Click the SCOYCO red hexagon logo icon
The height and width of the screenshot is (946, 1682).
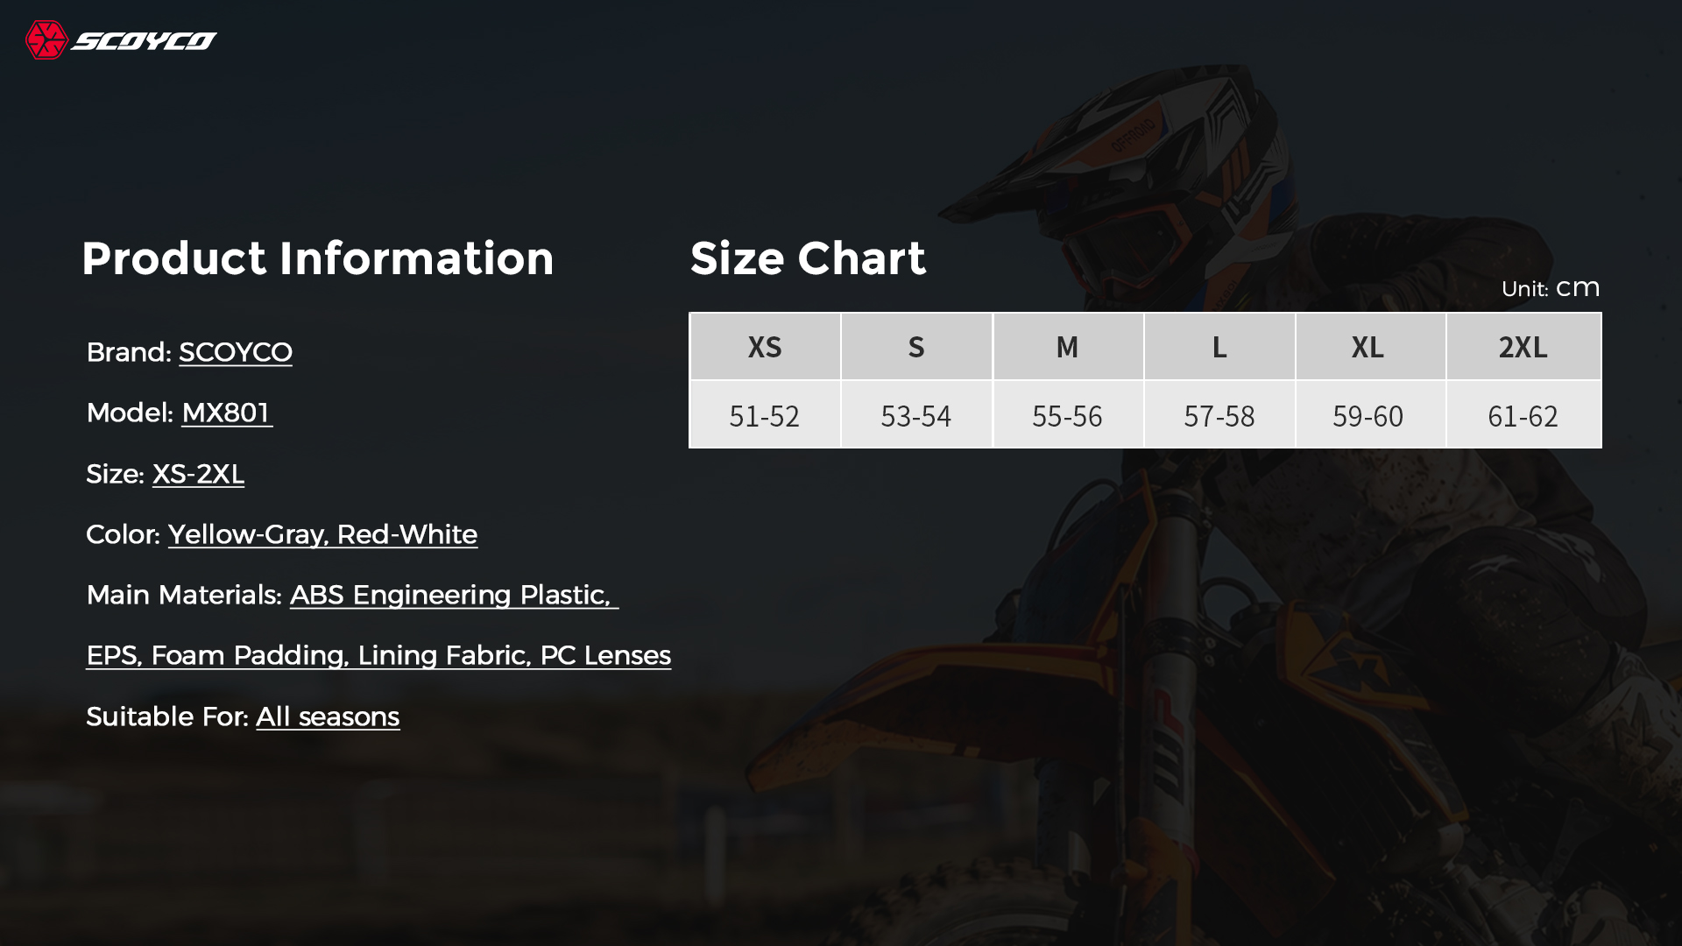[46, 40]
